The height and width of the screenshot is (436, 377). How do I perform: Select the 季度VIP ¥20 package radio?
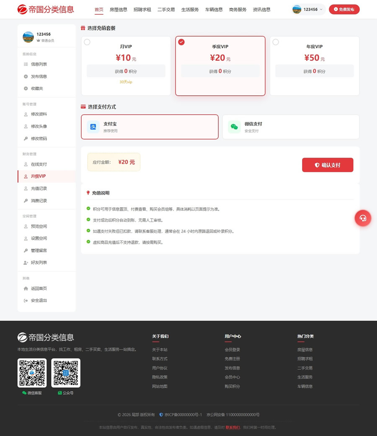(x=181, y=42)
